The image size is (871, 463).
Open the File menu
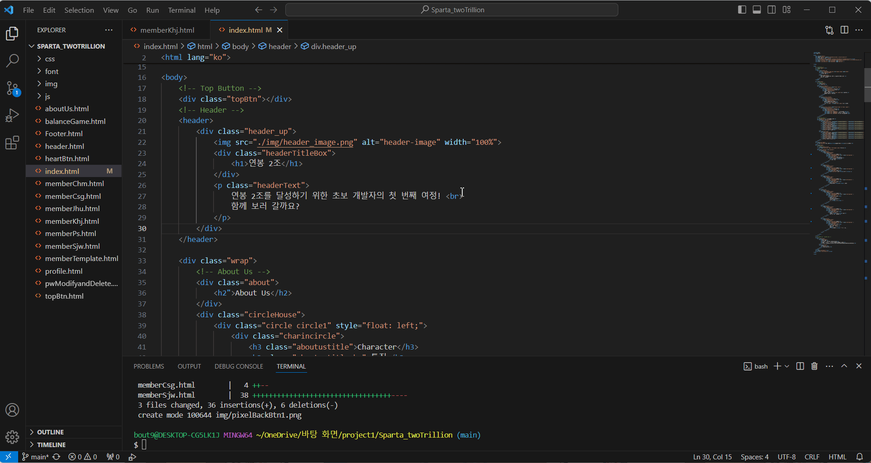pos(28,10)
